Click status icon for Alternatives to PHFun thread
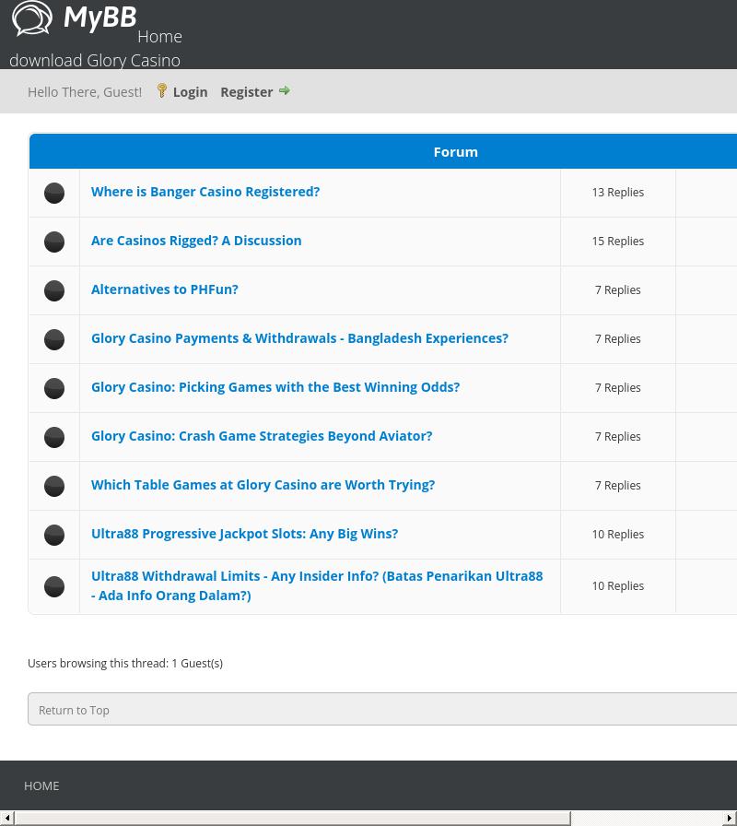The width and height of the screenshot is (737, 826). click(54, 290)
